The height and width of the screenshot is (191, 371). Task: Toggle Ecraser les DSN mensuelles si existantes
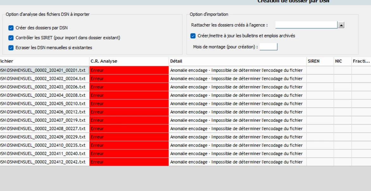pyautogui.click(x=11, y=48)
